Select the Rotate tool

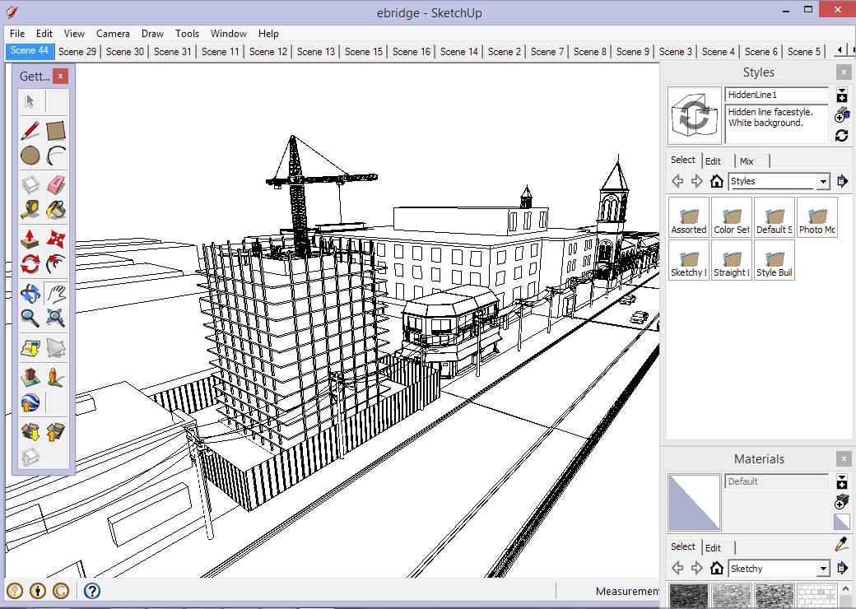[30, 264]
